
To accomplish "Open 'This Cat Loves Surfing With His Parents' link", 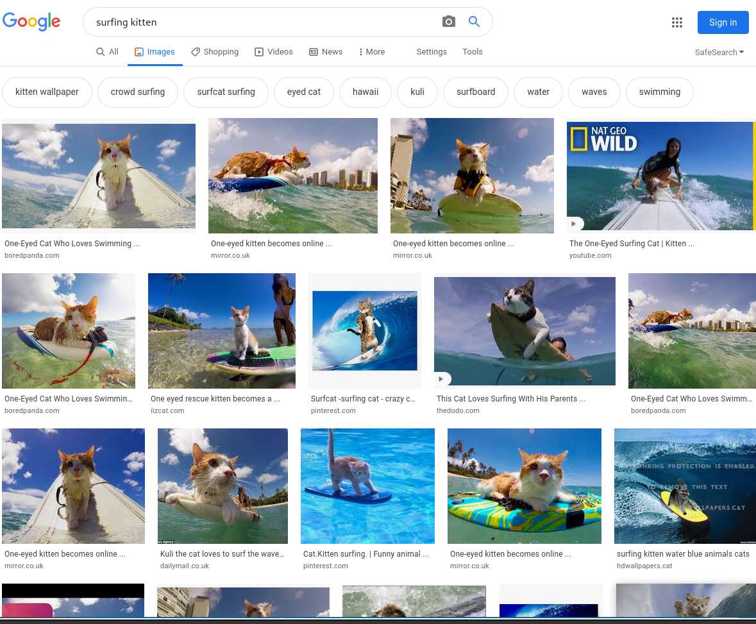I will pos(510,399).
